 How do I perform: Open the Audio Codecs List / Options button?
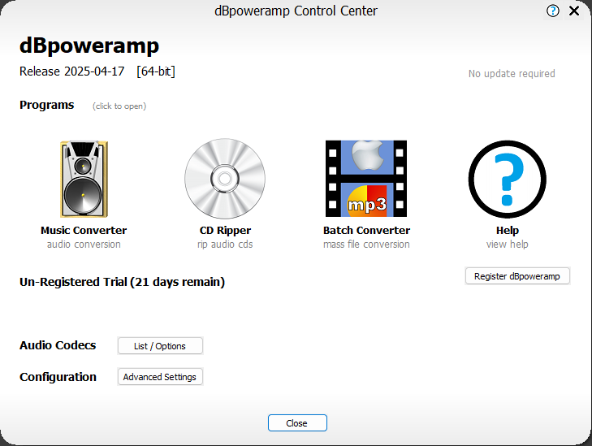coord(160,346)
